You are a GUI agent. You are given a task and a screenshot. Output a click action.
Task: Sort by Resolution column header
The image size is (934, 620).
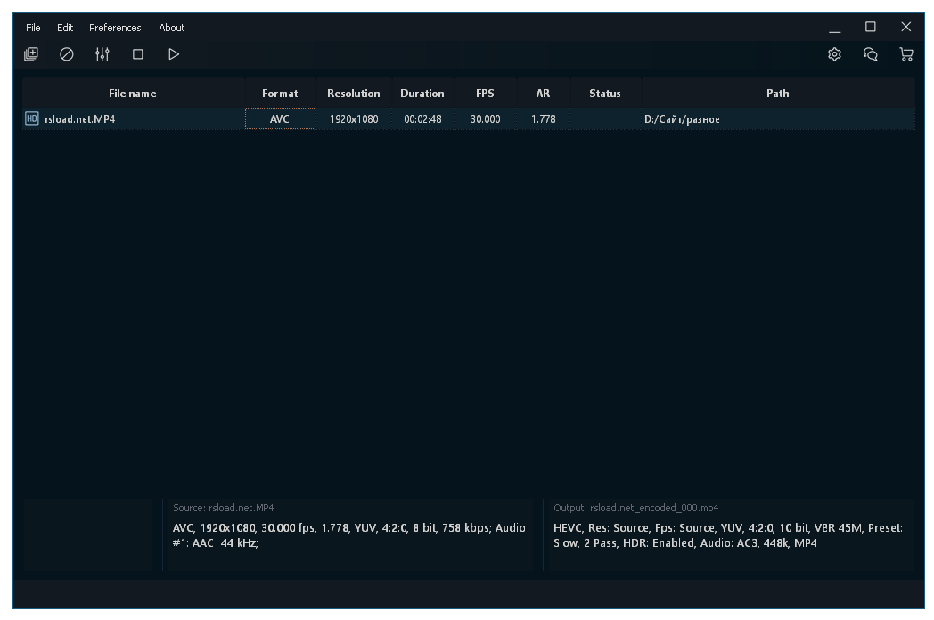tap(354, 93)
